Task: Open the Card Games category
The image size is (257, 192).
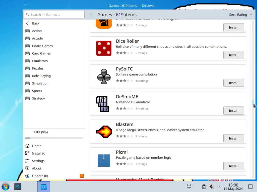Action: point(54,53)
